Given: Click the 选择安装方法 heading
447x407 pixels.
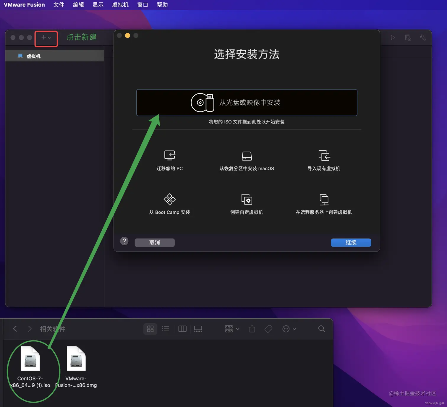Looking at the screenshot, I should [x=247, y=54].
